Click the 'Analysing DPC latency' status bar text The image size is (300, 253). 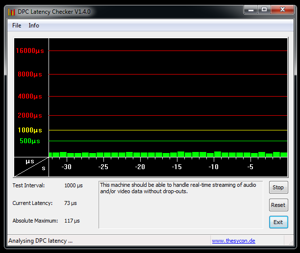(x=40, y=241)
